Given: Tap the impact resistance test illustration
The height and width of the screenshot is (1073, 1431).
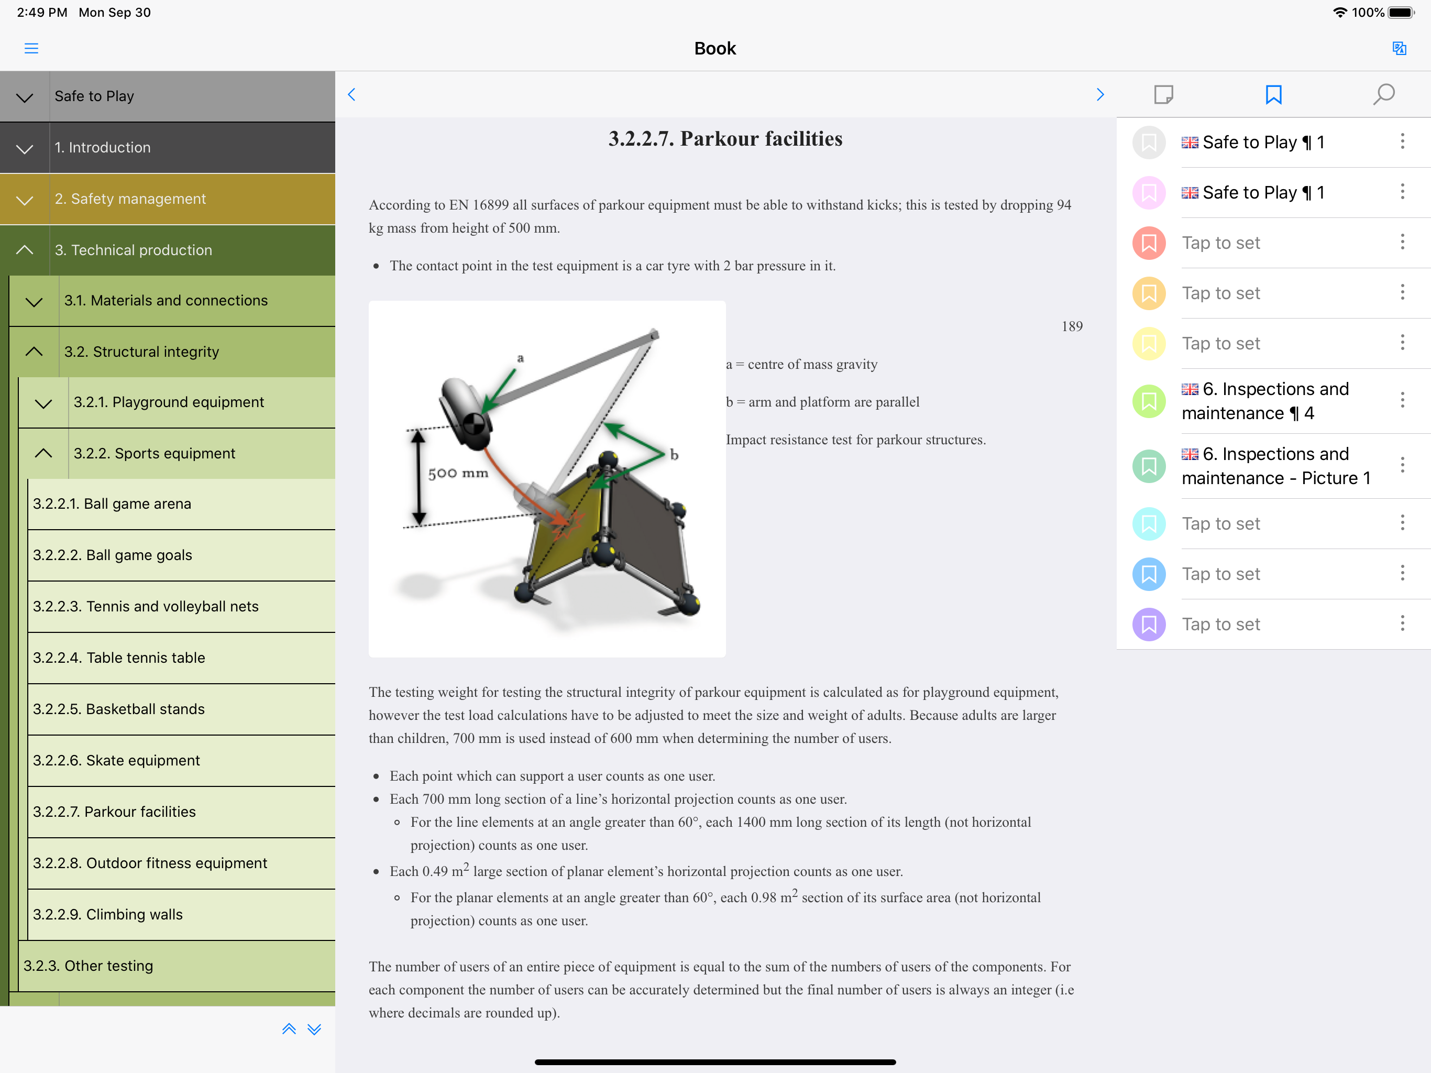Looking at the screenshot, I should pyautogui.click(x=547, y=479).
